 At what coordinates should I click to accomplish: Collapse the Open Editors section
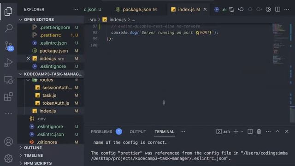pos(50,19)
